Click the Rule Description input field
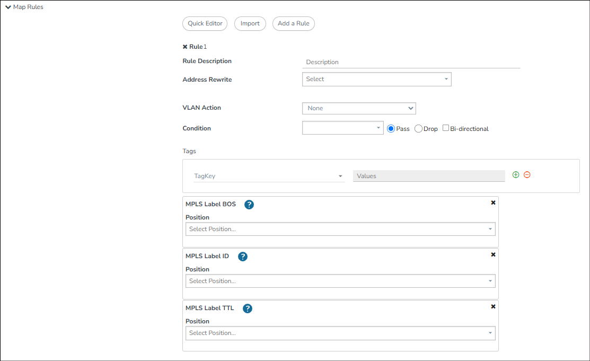 click(x=411, y=62)
